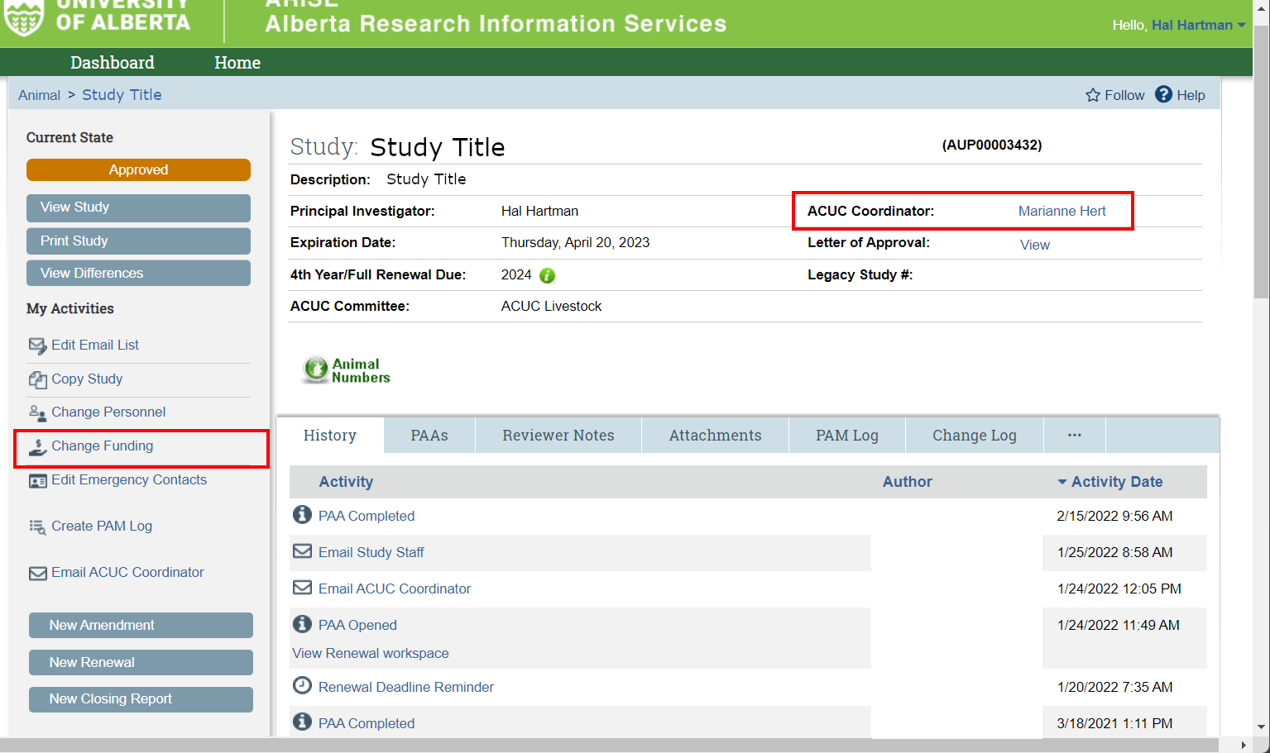This screenshot has width=1270, height=753.
Task: Expand the more tabs ellipsis
Action: coord(1074,435)
